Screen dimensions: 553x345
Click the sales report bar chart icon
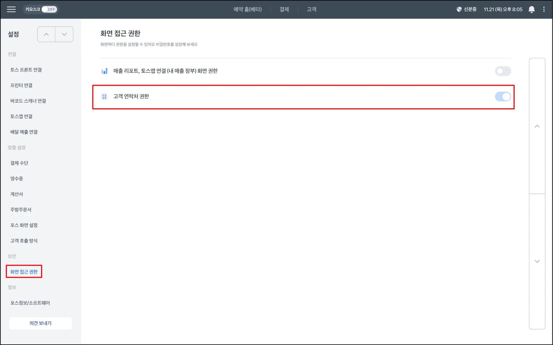104,71
